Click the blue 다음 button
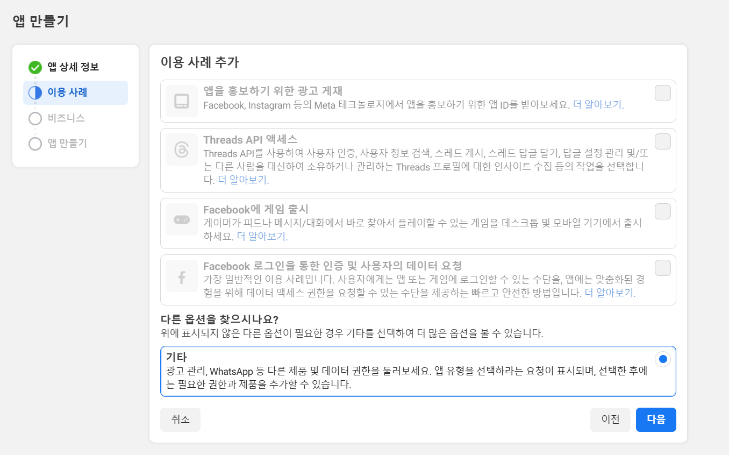This screenshot has height=455, width=729. tap(656, 420)
